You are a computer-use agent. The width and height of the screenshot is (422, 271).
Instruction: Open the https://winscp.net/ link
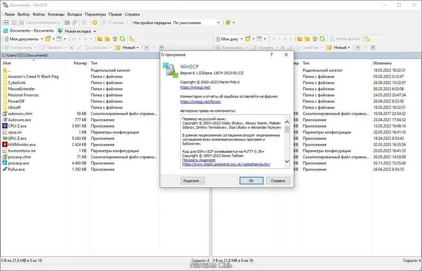195,87
